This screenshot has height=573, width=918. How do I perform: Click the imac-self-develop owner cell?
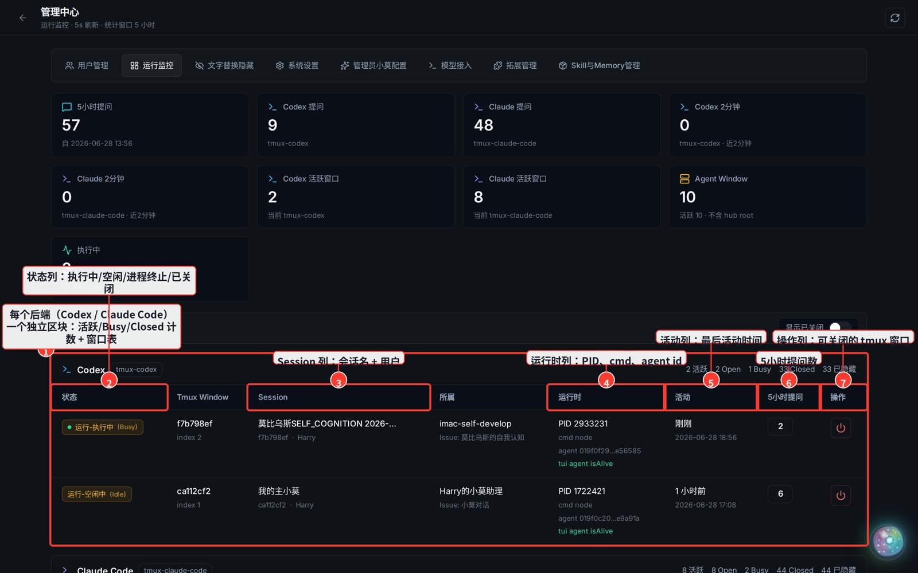476,423
